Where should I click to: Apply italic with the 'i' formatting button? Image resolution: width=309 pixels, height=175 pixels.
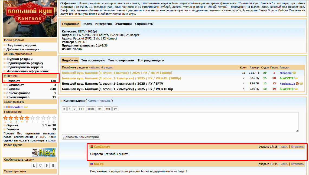(x=69, y=109)
